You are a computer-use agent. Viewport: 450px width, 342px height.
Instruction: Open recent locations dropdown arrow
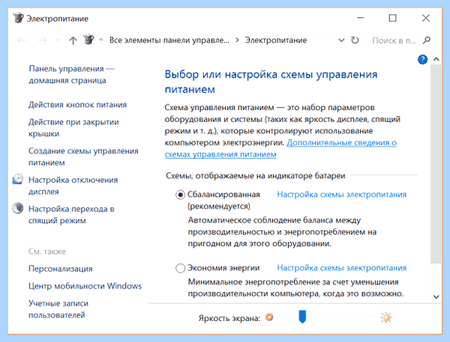coord(58,40)
